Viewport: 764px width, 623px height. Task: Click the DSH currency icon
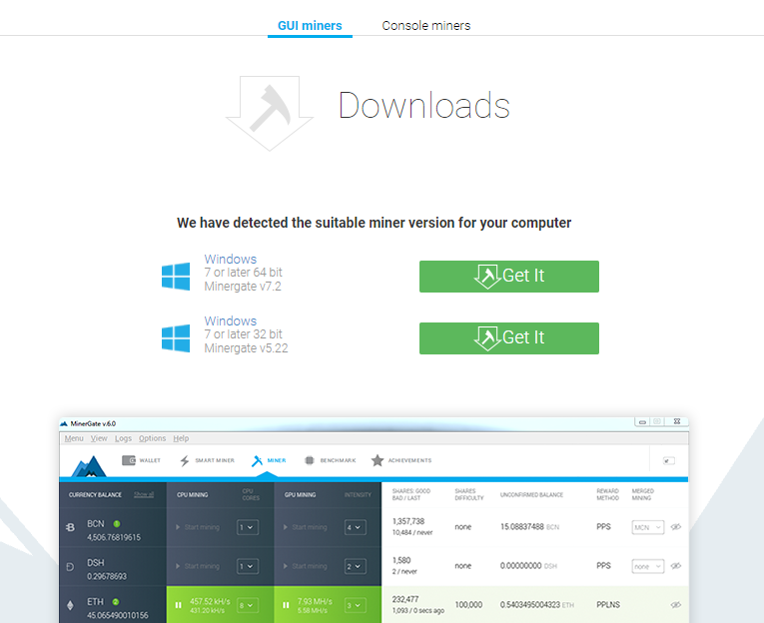[x=70, y=566]
